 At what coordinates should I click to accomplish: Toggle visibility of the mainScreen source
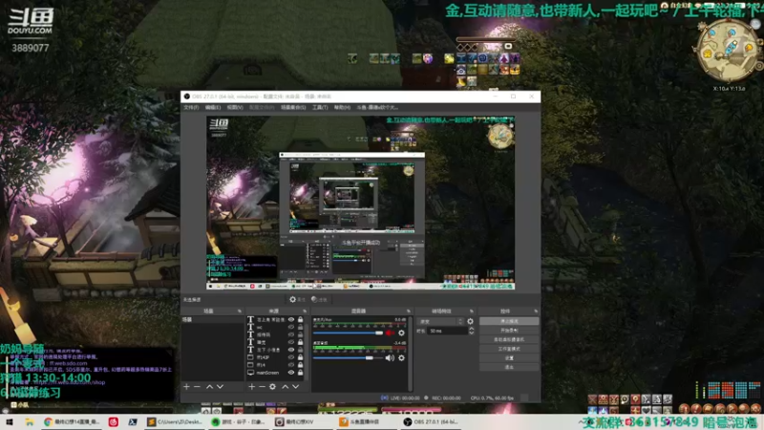291,373
